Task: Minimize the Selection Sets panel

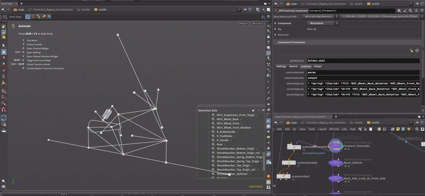Action: point(259,110)
